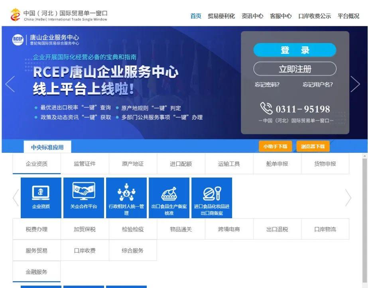Open the 进口食品化妆品进出口商备案 tile
The image size is (368, 288).
click(x=212, y=197)
